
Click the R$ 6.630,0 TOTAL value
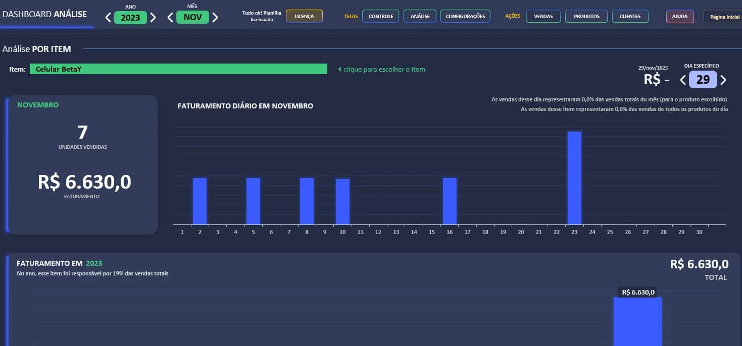(699, 264)
